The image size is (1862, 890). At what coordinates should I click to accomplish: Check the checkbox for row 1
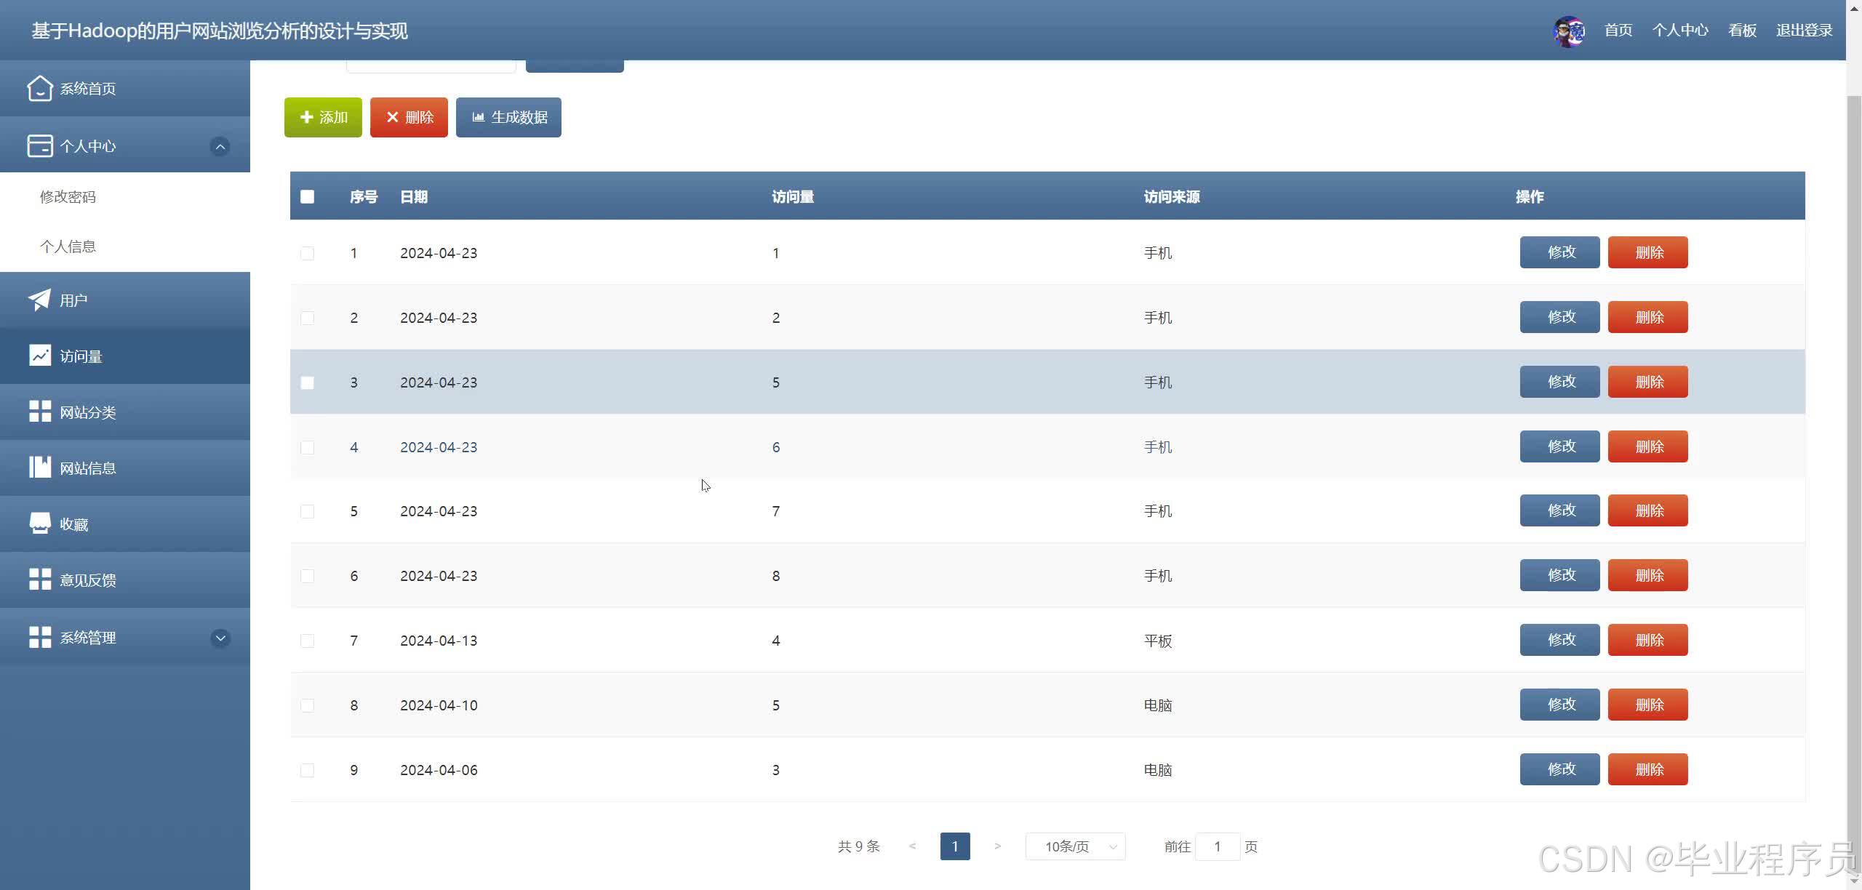click(307, 253)
